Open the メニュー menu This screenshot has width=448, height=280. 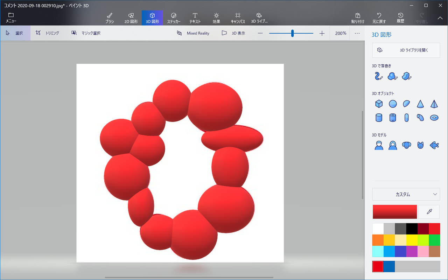point(11,18)
